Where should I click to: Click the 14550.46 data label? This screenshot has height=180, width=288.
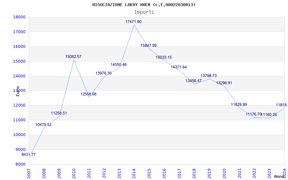pyautogui.click(x=119, y=64)
